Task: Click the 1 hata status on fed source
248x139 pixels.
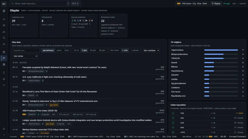Action: [x=240, y=113]
